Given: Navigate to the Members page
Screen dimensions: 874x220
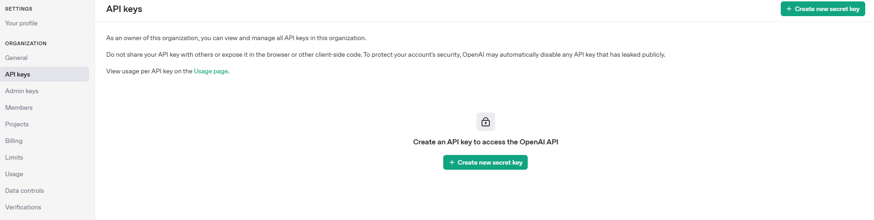Looking at the screenshot, I should click(x=19, y=107).
